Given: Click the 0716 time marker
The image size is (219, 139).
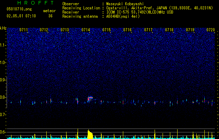Looking at the screenshot, I should [127, 30].
